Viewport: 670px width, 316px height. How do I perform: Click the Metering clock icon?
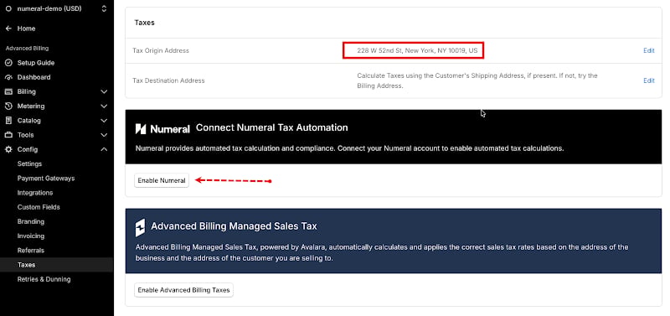[x=8, y=106]
